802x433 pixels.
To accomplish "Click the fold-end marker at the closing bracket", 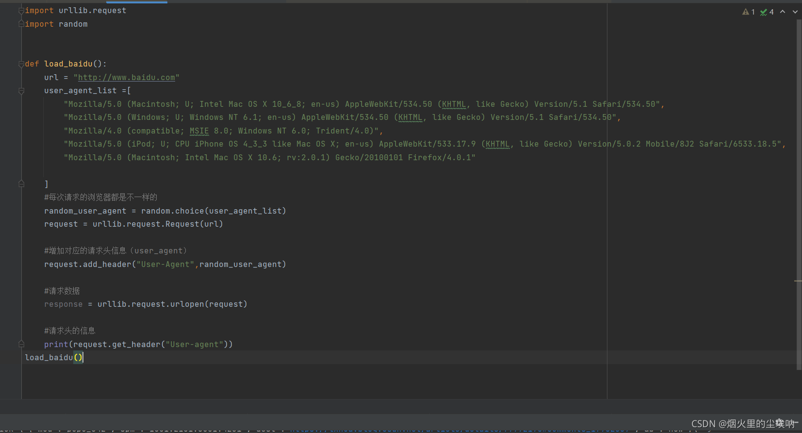I will 21,183.
